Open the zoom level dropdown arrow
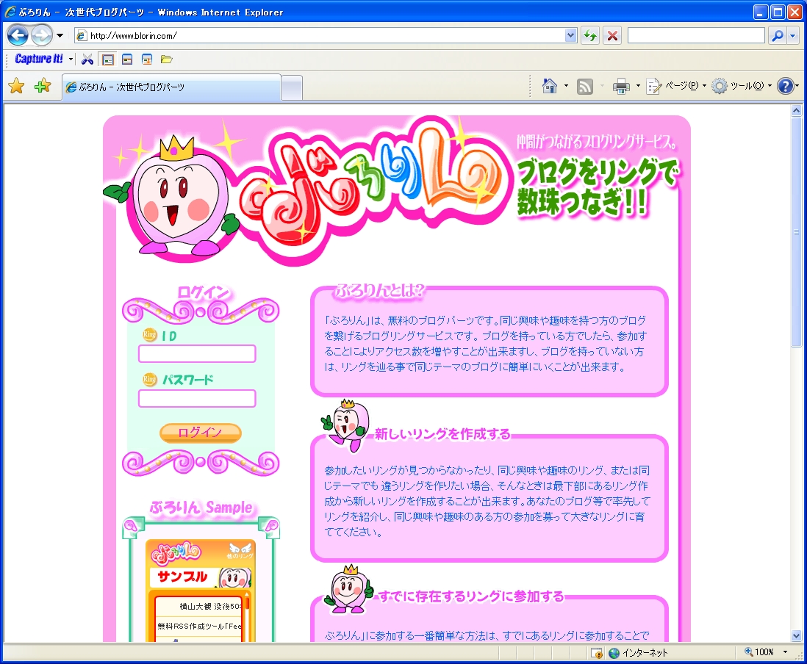Image resolution: width=807 pixels, height=664 pixels. [786, 652]
